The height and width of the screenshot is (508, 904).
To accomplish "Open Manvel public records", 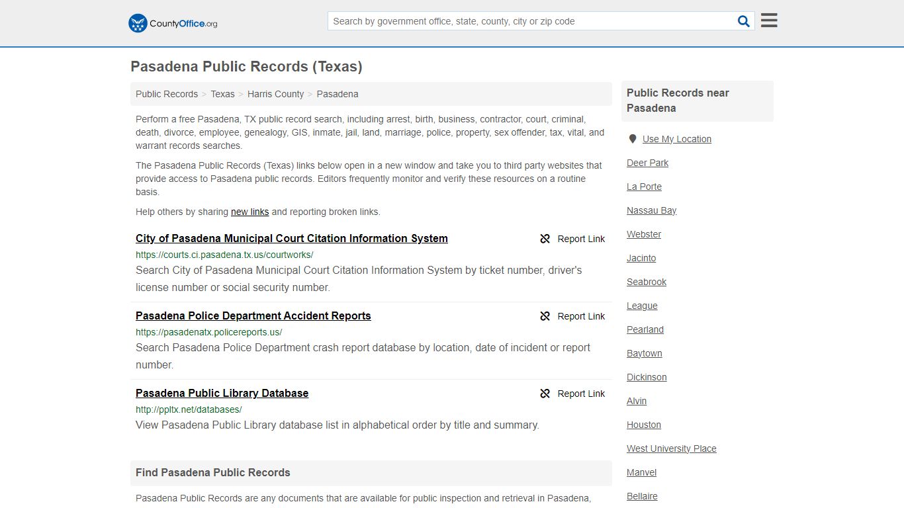I will [x=642, y=472].
